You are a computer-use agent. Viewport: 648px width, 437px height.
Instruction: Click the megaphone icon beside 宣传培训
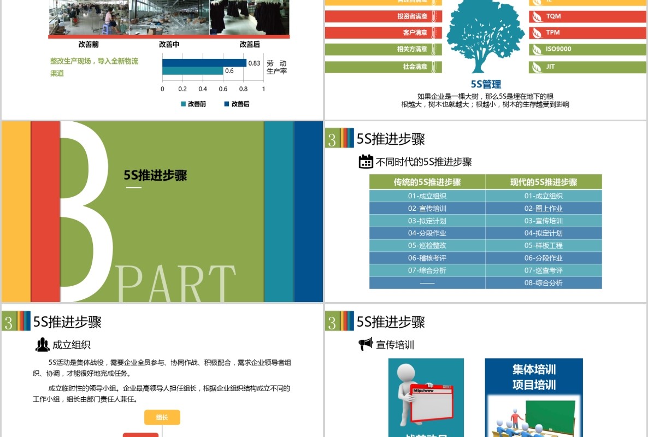(x=366, y=344)
